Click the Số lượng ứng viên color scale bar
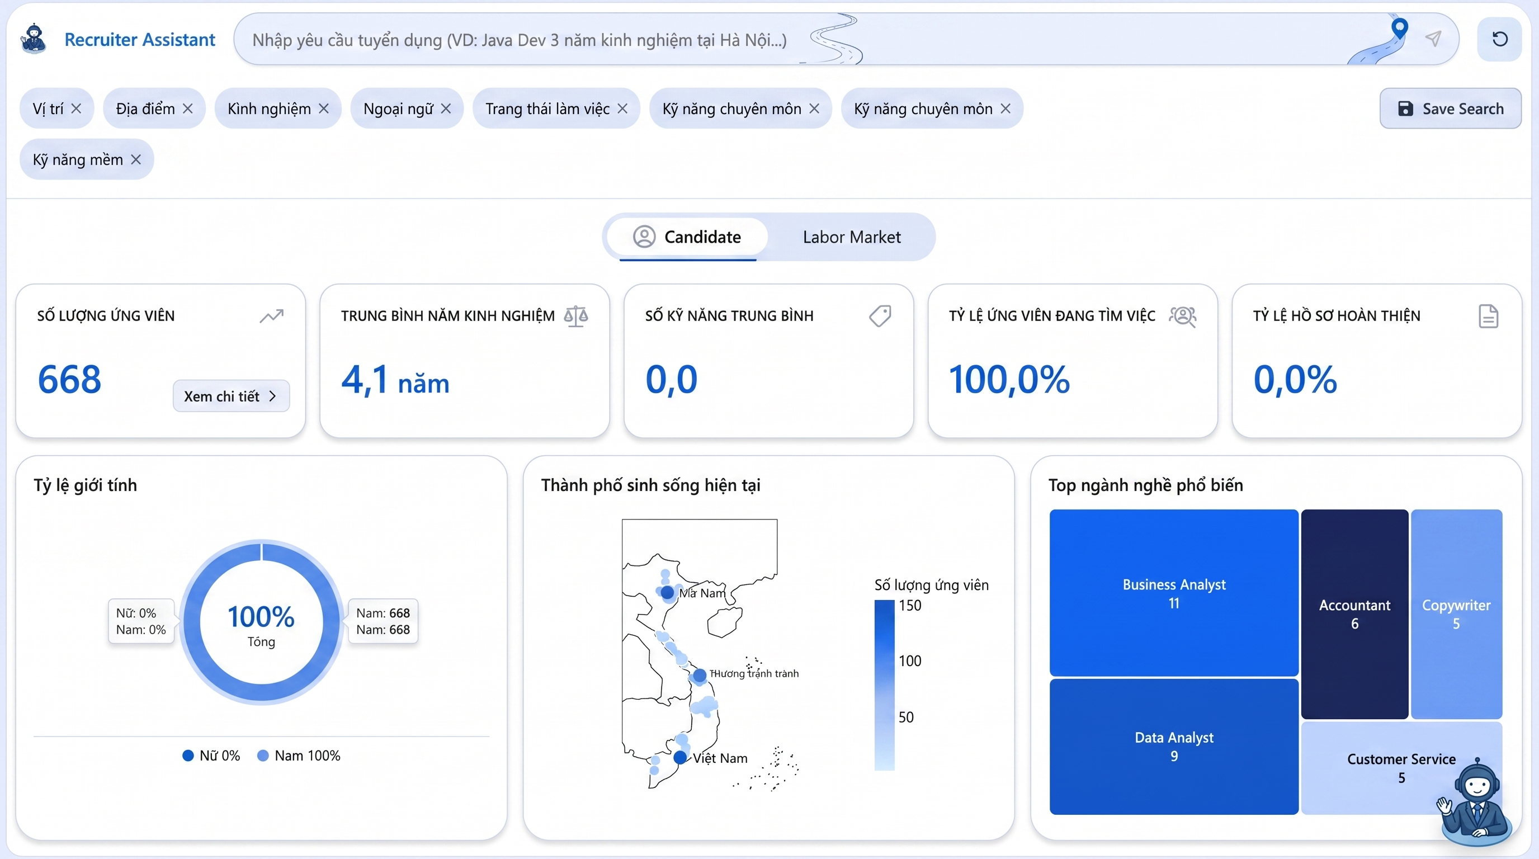1539x859 pixels. [x=884, y=685]
